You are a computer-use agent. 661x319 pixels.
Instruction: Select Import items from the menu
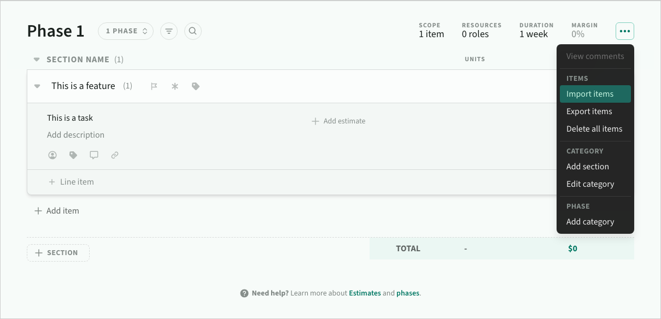[x=590, y=94]
